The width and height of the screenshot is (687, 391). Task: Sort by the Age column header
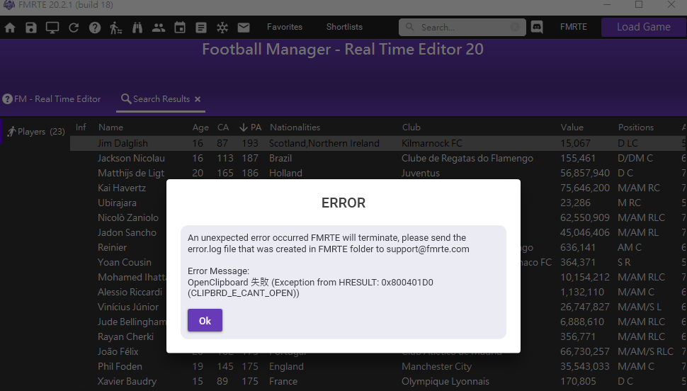(x=200, y=127)
